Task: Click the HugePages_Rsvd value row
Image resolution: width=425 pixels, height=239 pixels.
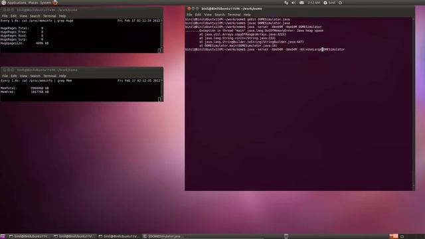Action: [x=22, y=36]
